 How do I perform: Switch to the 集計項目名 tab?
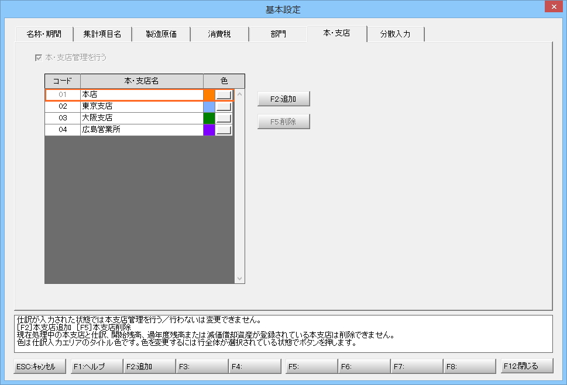pyautogui.click(x=102, y=34)
